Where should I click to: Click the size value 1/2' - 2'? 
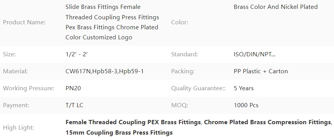(x=77, y=54)
